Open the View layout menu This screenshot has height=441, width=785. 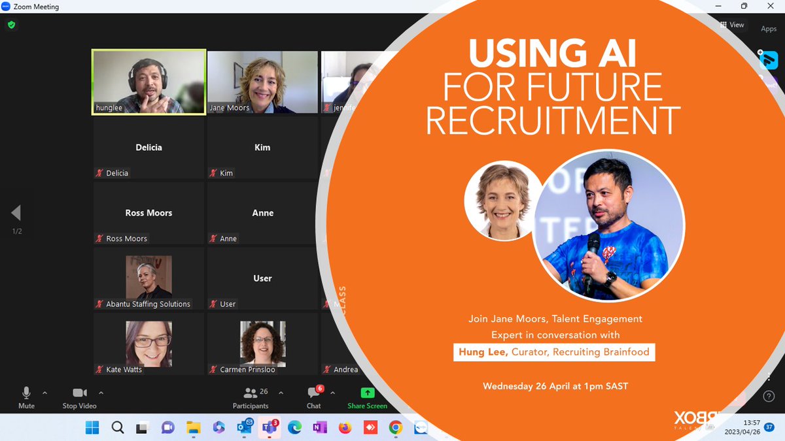[x=732, y=25]
